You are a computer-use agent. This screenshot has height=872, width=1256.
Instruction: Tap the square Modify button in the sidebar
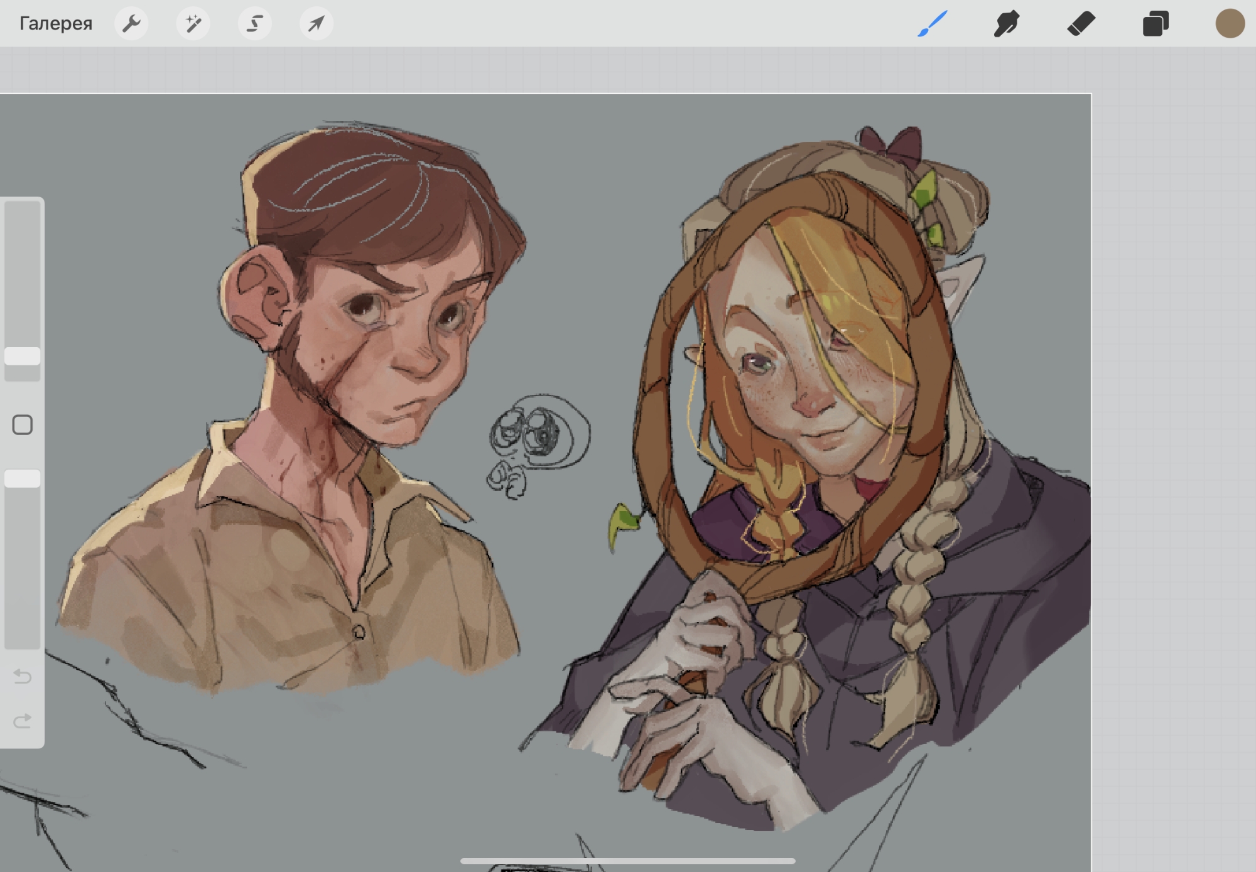23,425
